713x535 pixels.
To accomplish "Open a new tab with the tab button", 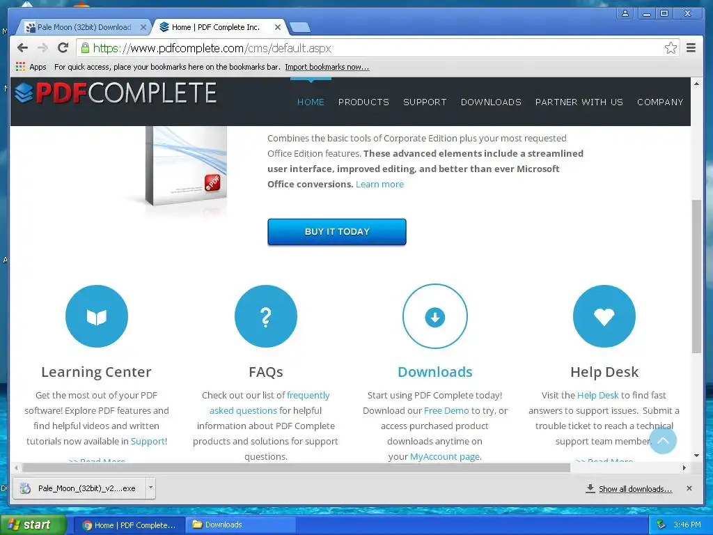I will click(299, 27).
